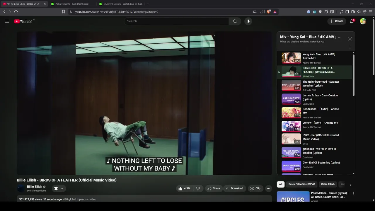Like the video (4.3M)
This screenshot has height=211, width=375.
click(x=184, y=188)
